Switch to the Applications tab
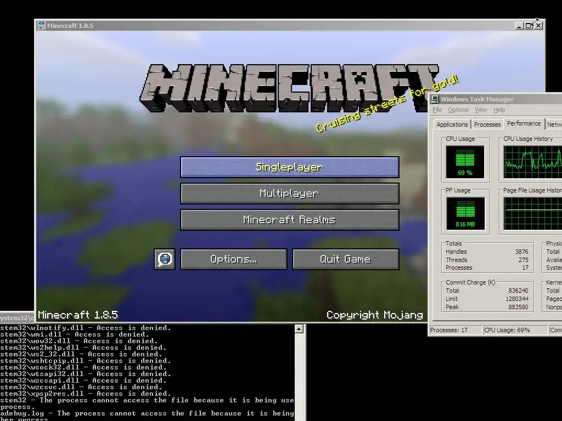 pos(452,124)
